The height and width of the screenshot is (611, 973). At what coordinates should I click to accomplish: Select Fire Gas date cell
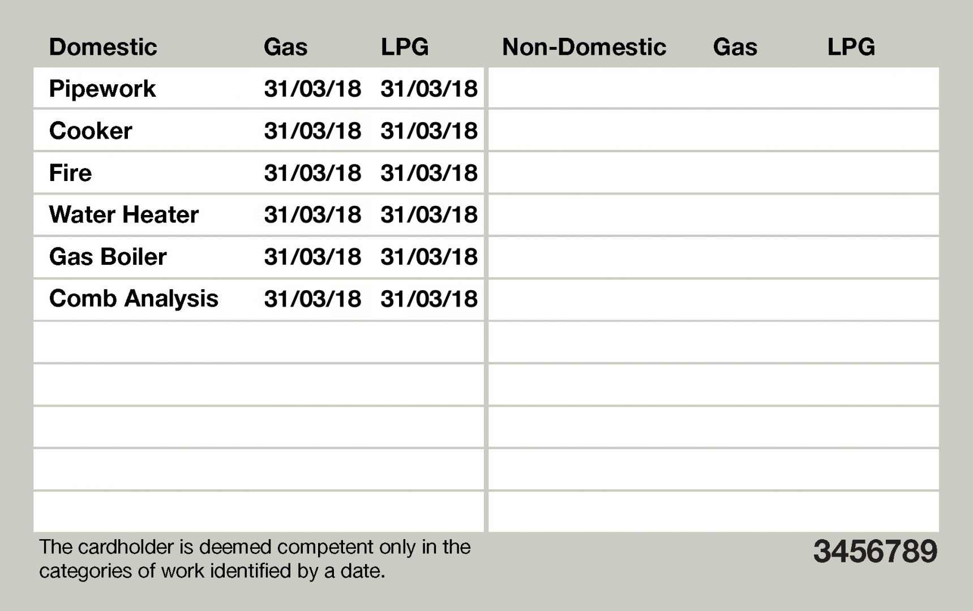[312, 173]
